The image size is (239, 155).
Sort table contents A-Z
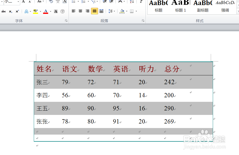[132, 2]
